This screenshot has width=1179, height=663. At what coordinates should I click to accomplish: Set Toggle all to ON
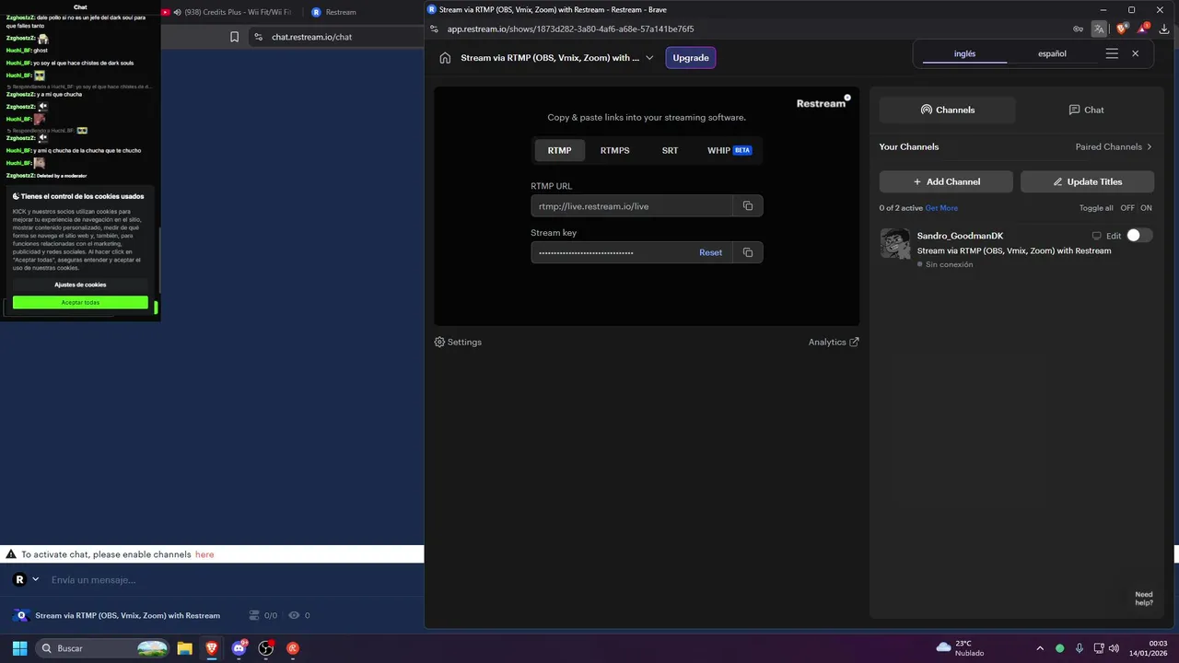[1147, 208]
